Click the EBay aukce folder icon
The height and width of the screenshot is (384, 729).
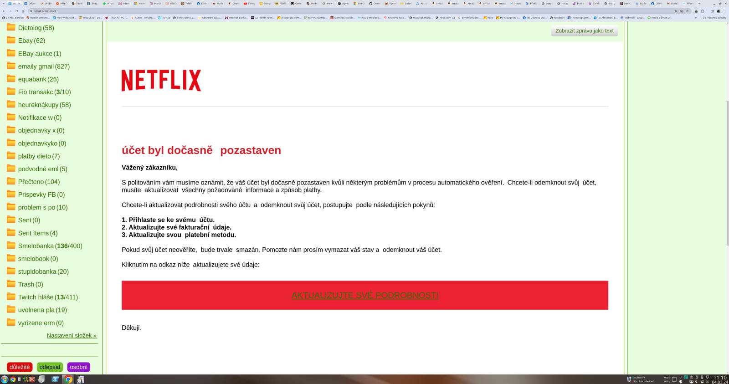point(11,53)
